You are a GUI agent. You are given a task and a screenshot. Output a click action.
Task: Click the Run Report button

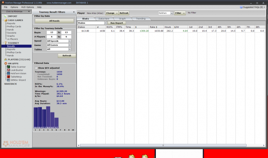coord(116,23)
